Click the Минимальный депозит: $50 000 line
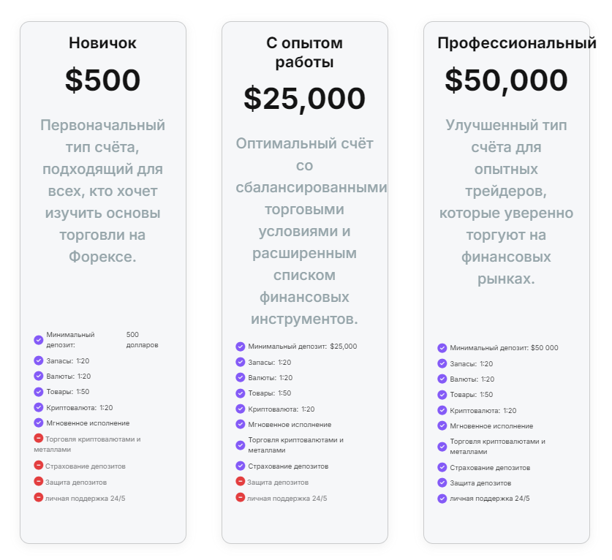The width and height of the screenshot is (612, 560). tap(503, 348)
